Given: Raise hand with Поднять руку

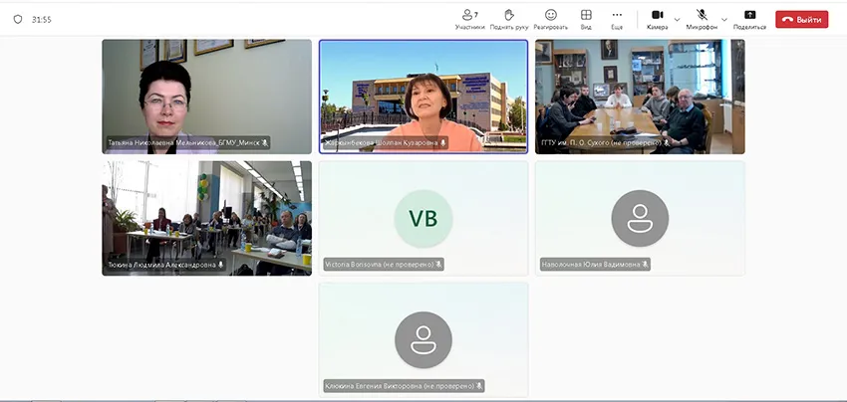Looking at the screenshot, I should pyautogui.click(x=508, y=19).
